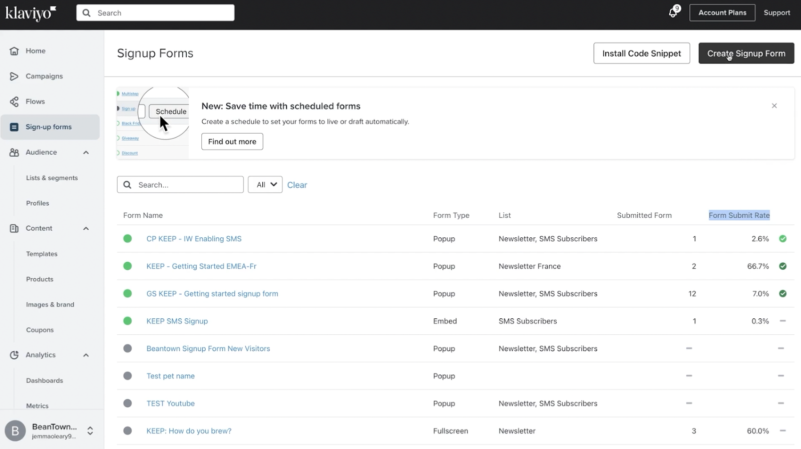This screenshot has height=449, width=801.
Task: Click the Klaviyo logo
Action: click(31, 13)
